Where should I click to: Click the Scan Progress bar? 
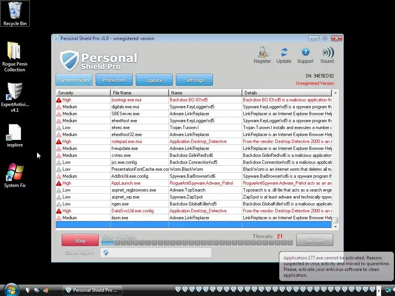(197, 243)
